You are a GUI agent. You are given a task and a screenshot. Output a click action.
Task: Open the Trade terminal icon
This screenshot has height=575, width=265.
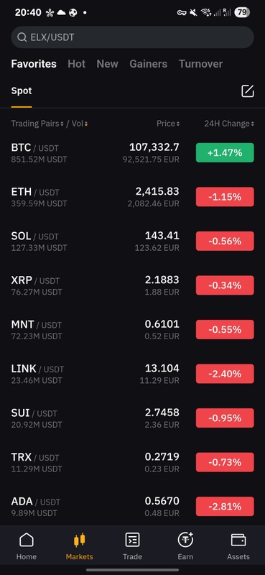(132, 540)
